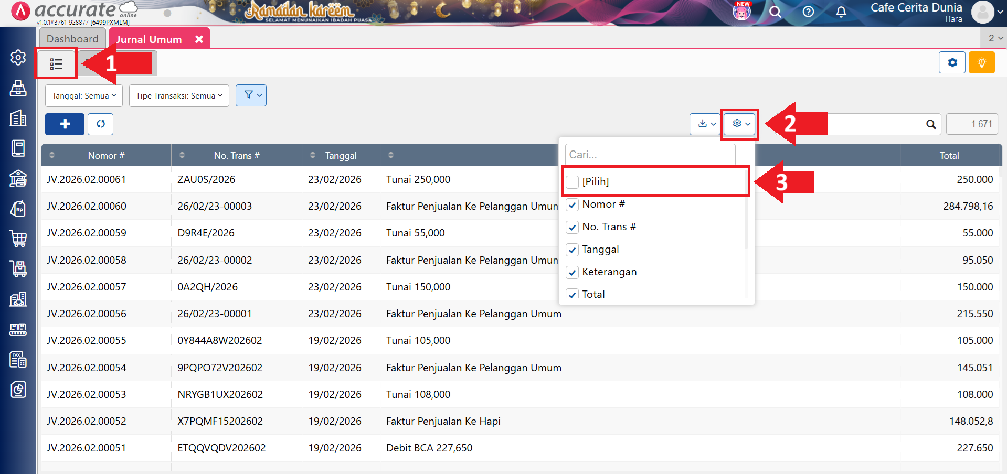Uncheck the Tanggal column checkbox
The width and height of the screenshot is (1007, 474).
[x=573, y=250]
